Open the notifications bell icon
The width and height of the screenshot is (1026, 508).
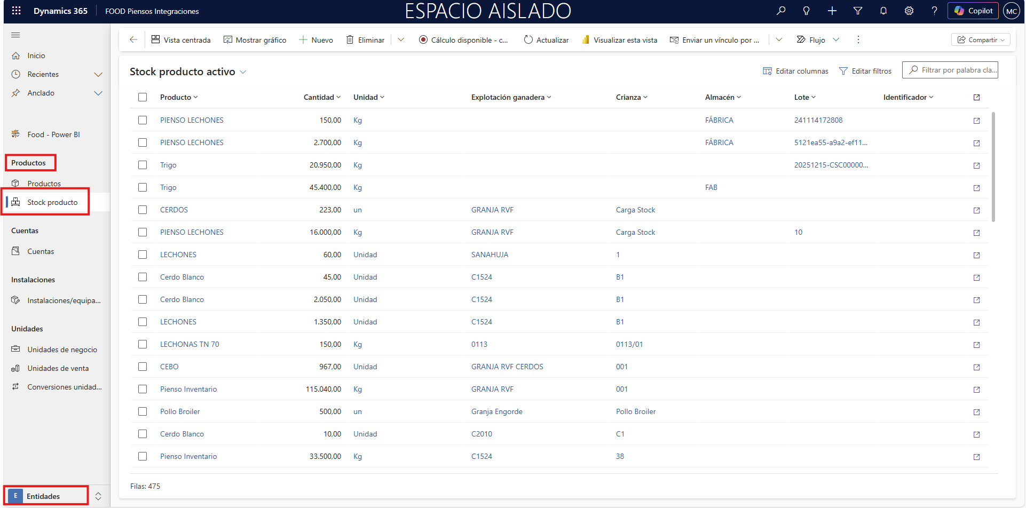(883, 11)
